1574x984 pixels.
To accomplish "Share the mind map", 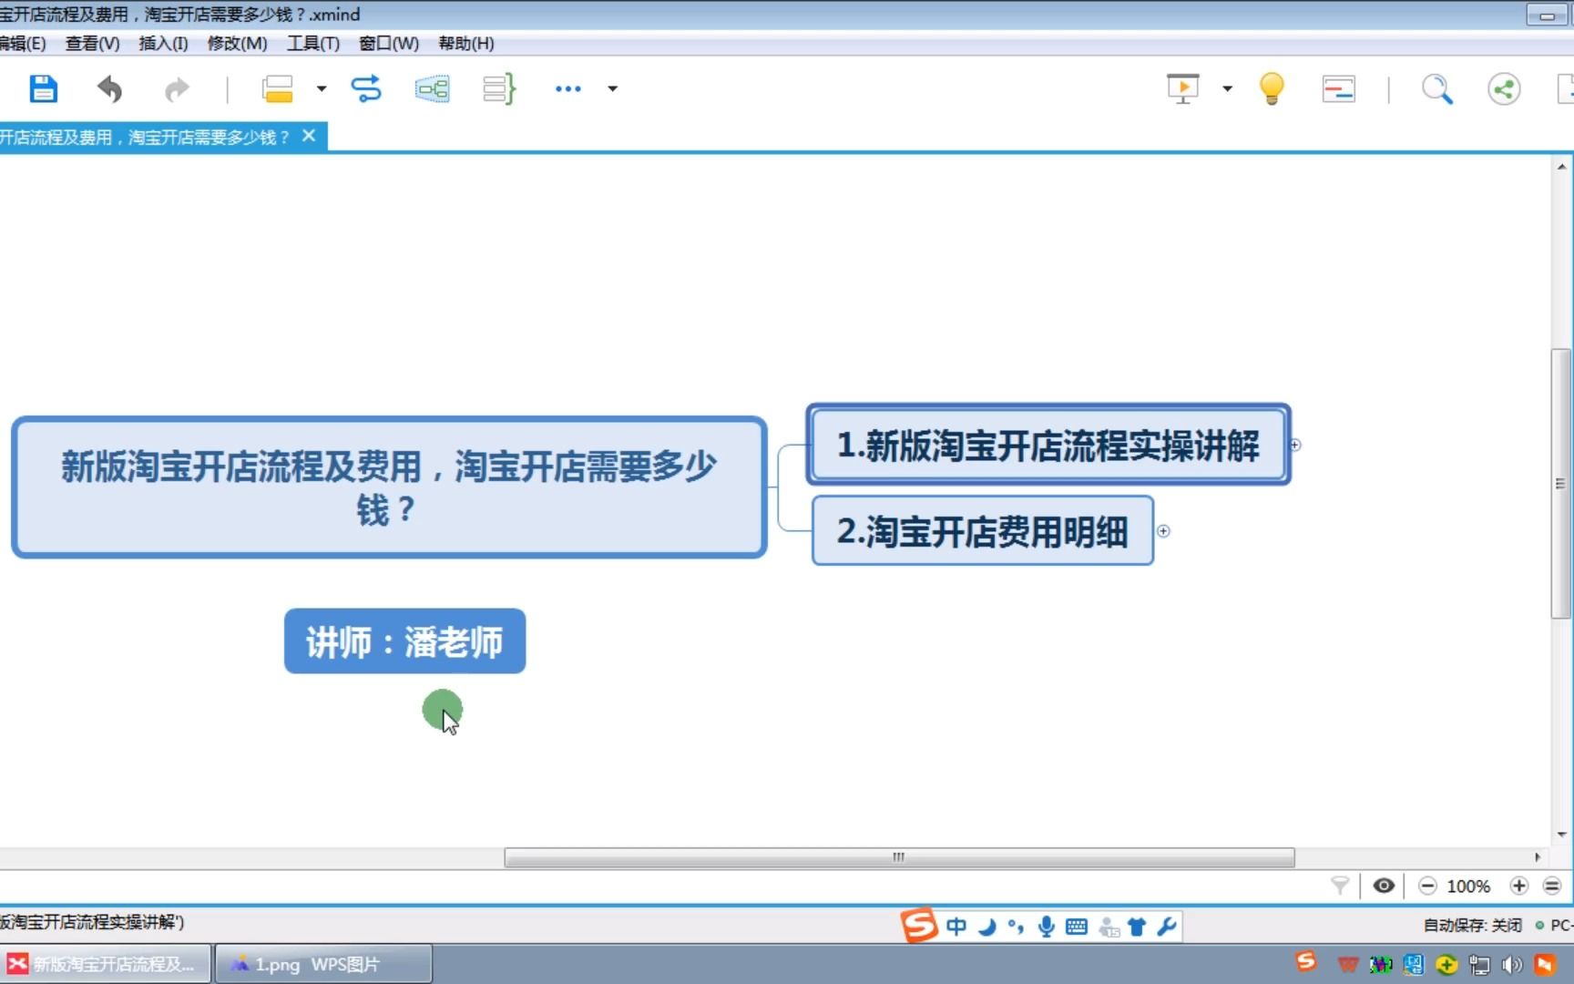I will click(x=1504, y=88).
